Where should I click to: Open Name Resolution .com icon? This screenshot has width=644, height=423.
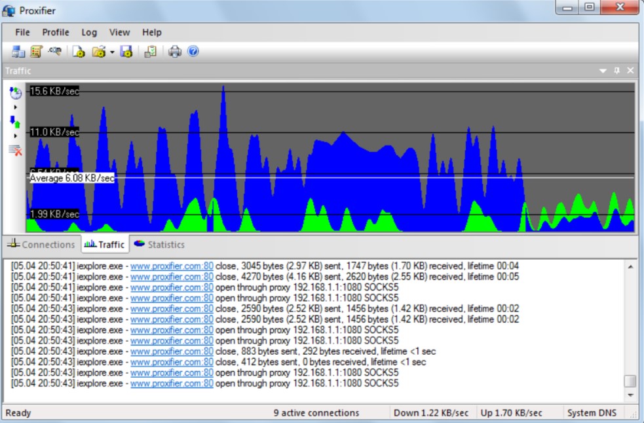tap(54, 51)
